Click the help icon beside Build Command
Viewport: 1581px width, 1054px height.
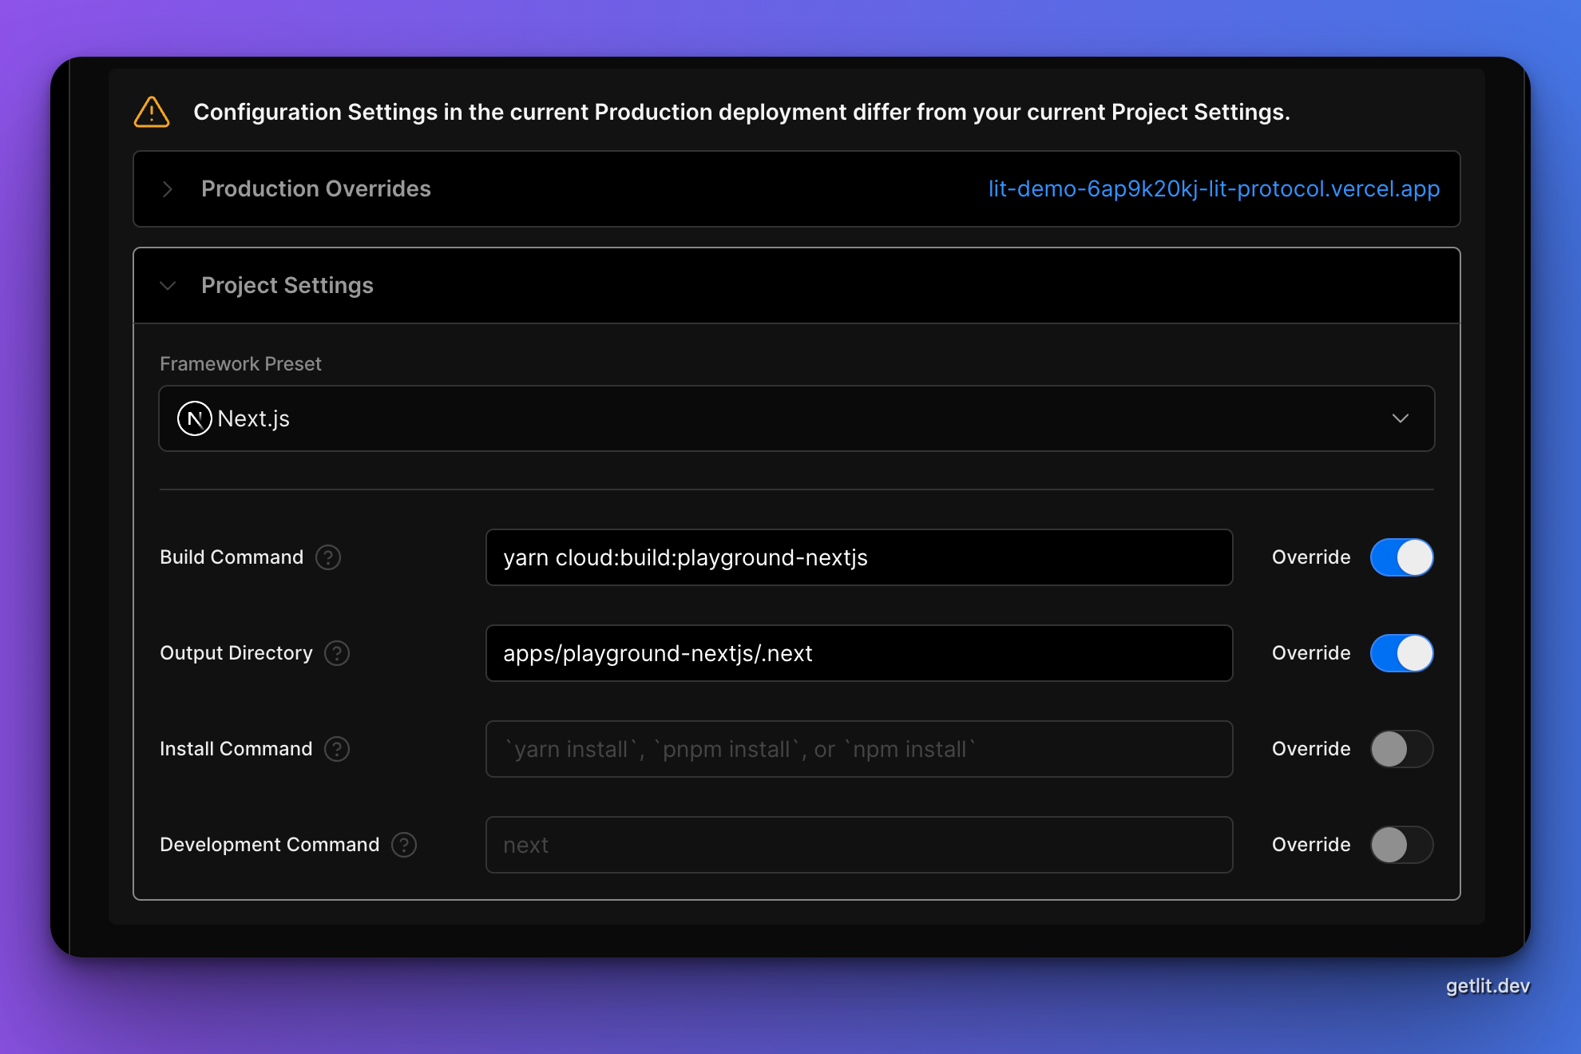(328, 557)
